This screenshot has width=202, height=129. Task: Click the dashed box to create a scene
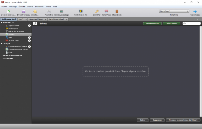tap(116, 71)
